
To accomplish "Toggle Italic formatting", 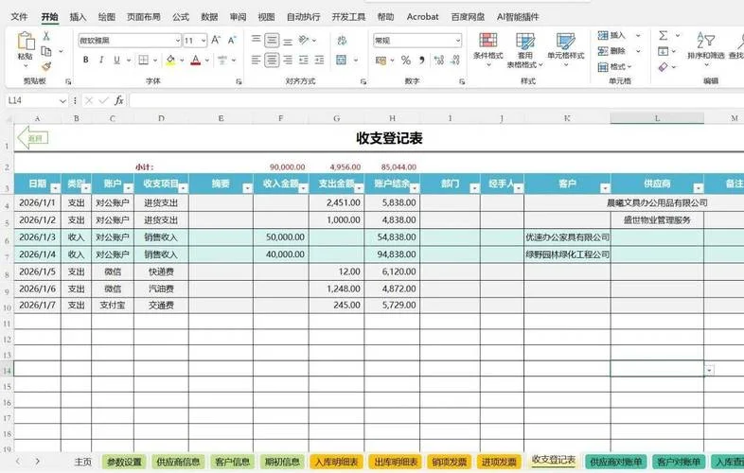I will [101, 61].
